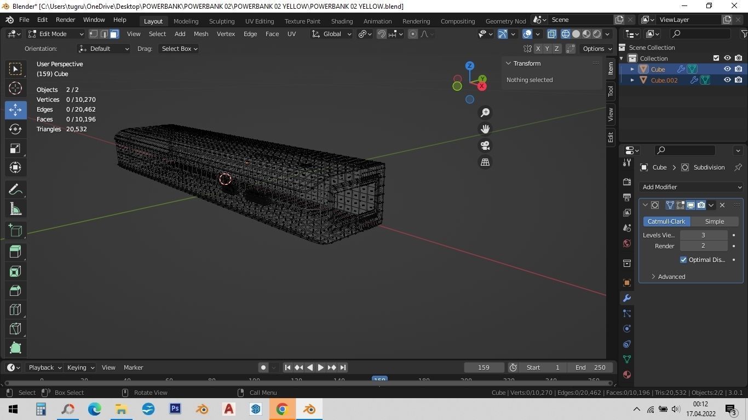This screenshot has width=748, height=420.
Task: Open the Vertex menu
Action: pos(226,34)
